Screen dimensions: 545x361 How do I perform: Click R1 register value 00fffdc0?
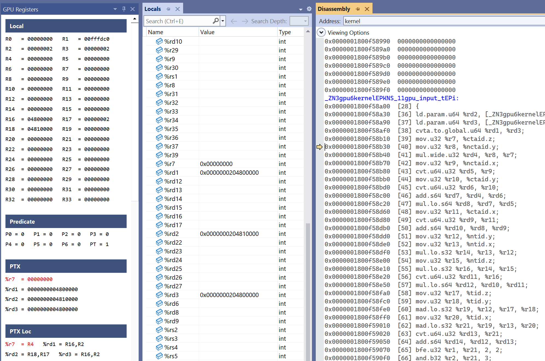click(x=97, y=39)
